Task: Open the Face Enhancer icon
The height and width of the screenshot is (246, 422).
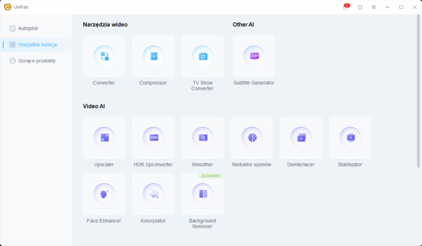Action: [x=104, y=194]
